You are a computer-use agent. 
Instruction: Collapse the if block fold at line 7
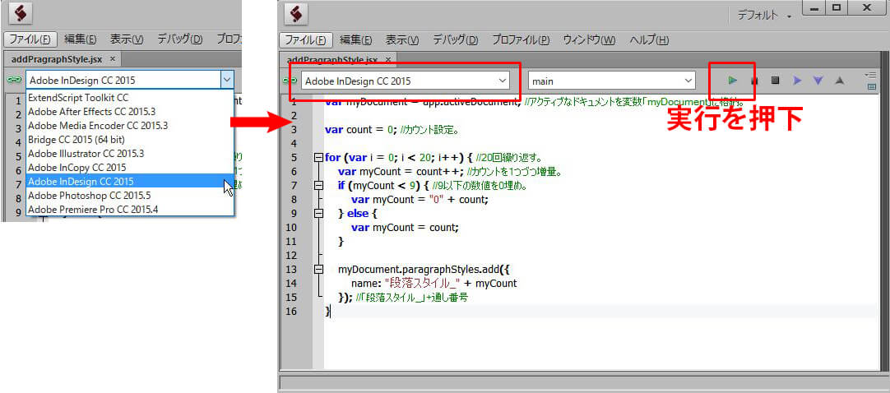click(318, 186)
